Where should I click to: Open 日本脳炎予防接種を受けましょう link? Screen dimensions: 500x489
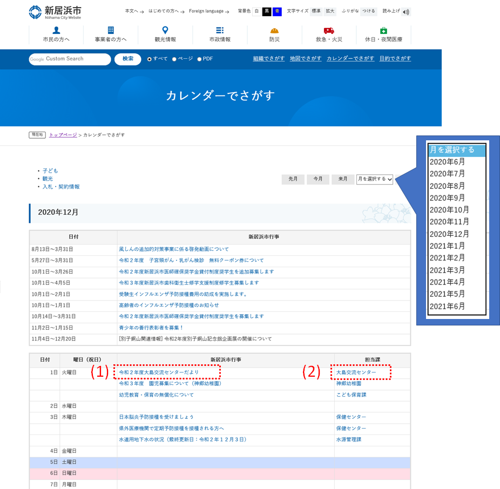[156, 417]
